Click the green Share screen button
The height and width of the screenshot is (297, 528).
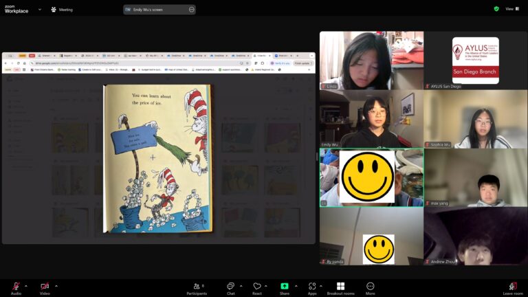point(285,289)
